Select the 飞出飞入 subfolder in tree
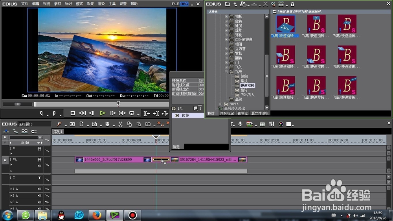This screenshot has height=221, width=393. coord(247,95)
